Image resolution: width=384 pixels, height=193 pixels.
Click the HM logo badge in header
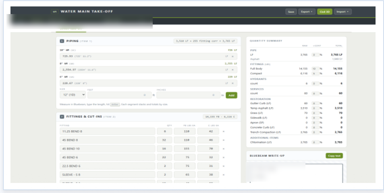click(x=55, y=12)
